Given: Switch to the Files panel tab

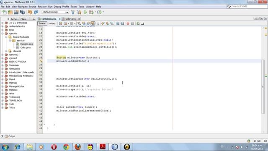Looking at the screenshot, I should coord(23,19).
